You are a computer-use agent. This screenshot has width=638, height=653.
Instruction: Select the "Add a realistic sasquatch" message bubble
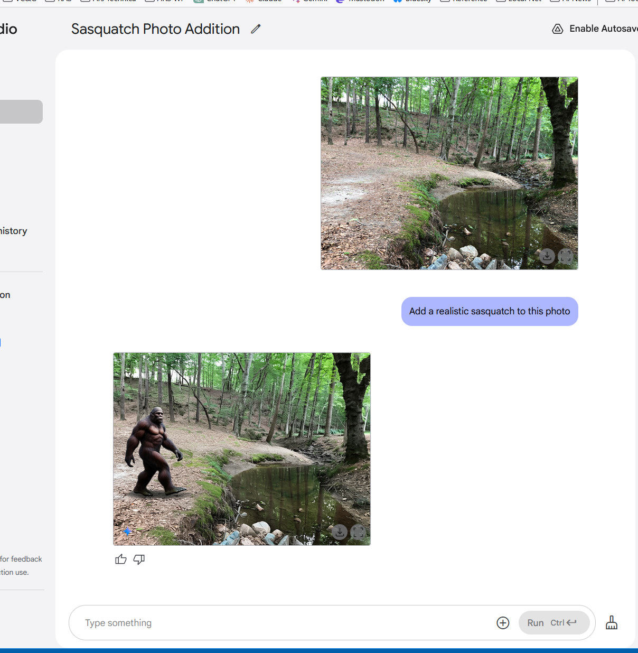click(x=490, y=311)
